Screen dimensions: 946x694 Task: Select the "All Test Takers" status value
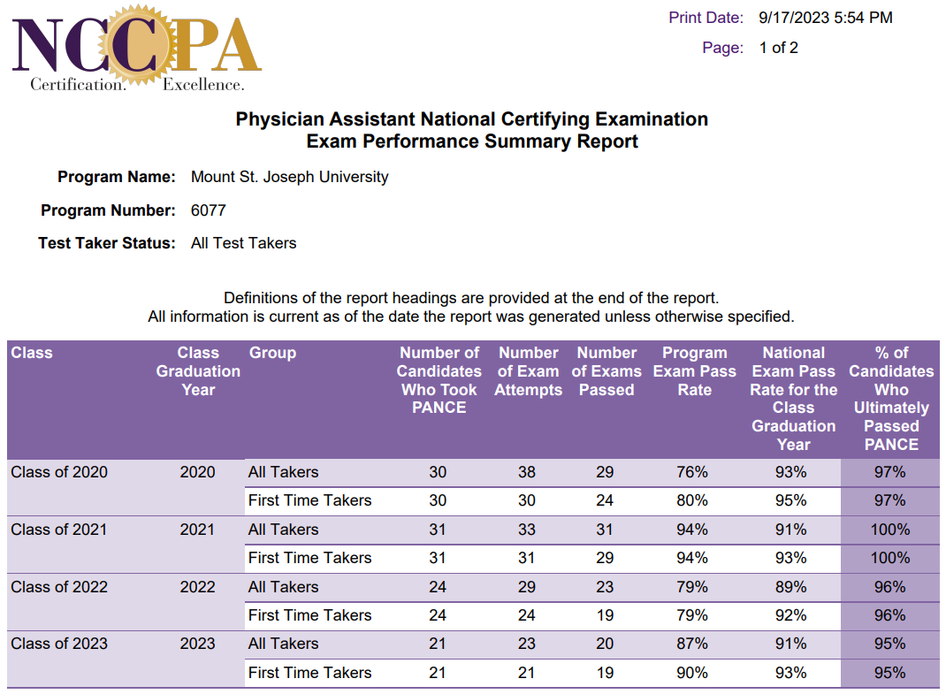tap(243, 243)
